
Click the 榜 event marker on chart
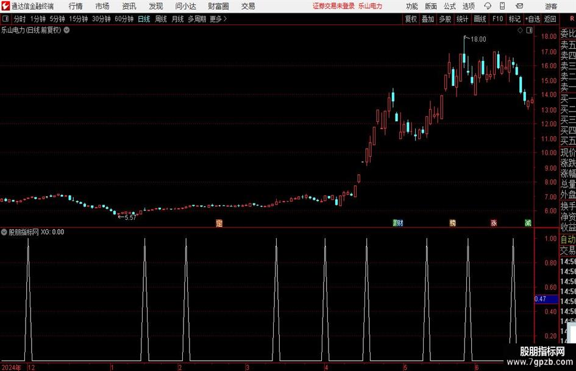click(452, 223)
